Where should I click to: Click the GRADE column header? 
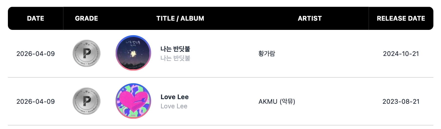[x=87, y=18]
